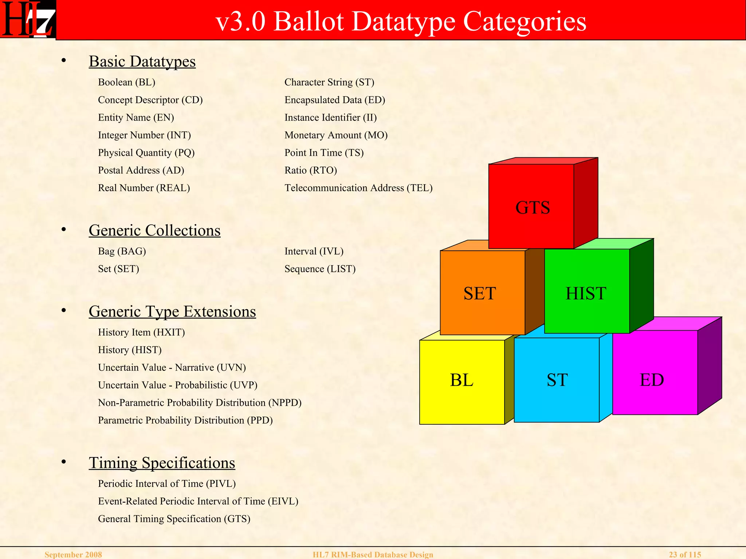Select the yellow BL cube
The image size is (746, 559).
pyautogui.click(x=462, y=380)
